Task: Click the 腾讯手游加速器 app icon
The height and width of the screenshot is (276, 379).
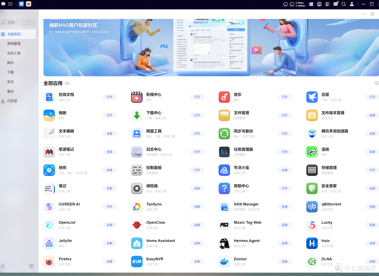Action: pyautogui.click(x=312, y=134)
